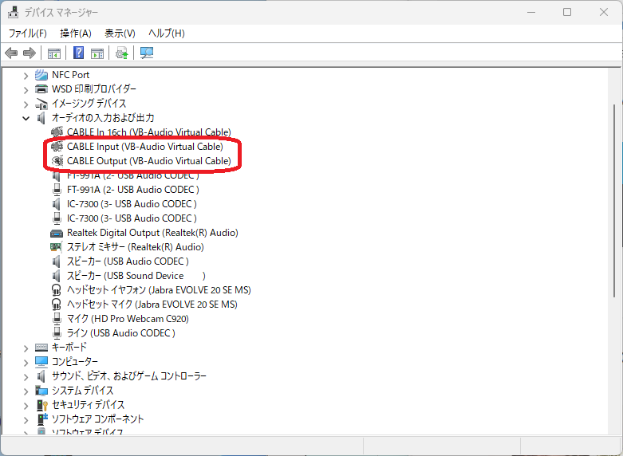Expand the イメージング デバイス node
The height and width of the screenshot is (456, 623).
point(26,104)
